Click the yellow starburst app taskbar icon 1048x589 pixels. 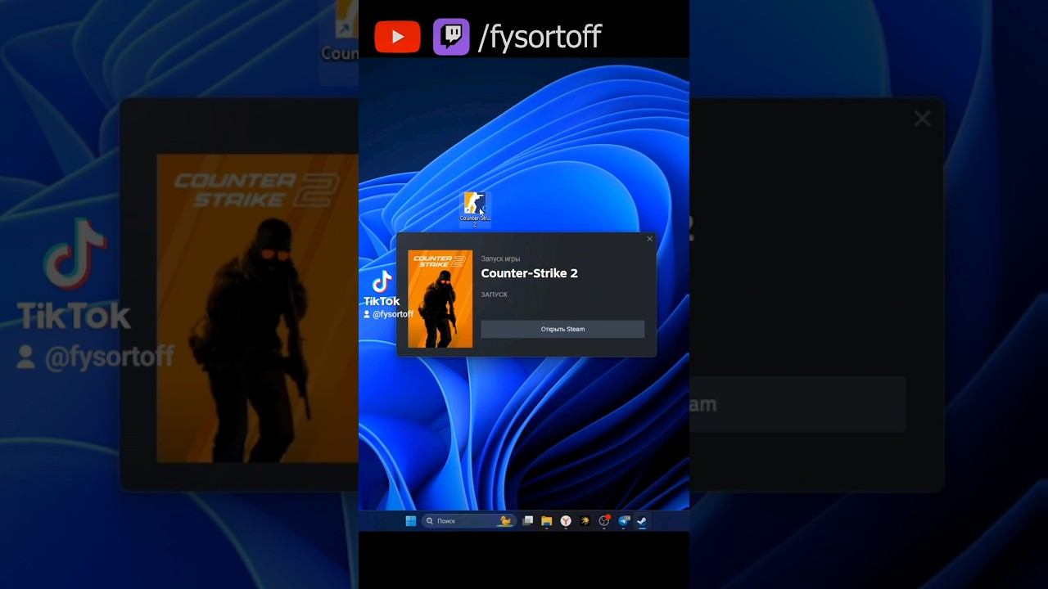pyautogui.click(x=585, y=521)
